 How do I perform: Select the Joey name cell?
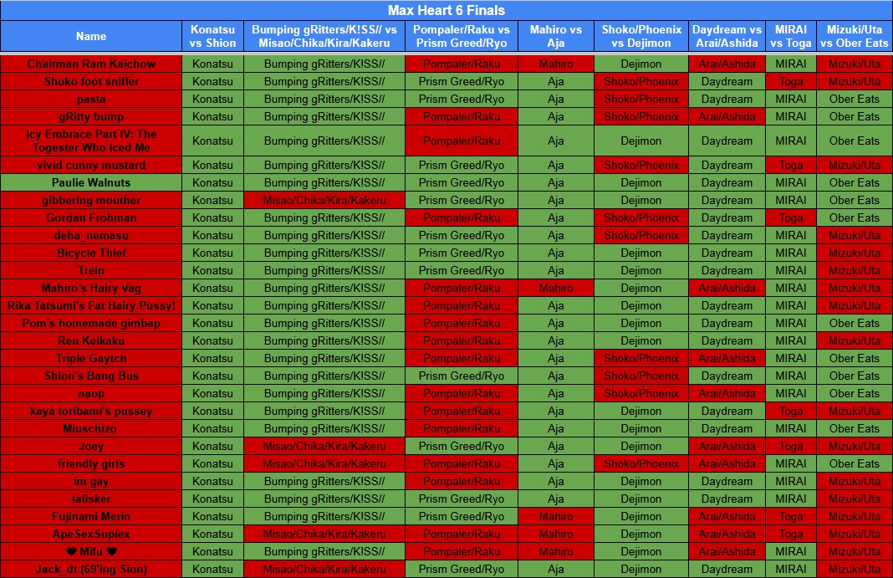click(91, 447)
